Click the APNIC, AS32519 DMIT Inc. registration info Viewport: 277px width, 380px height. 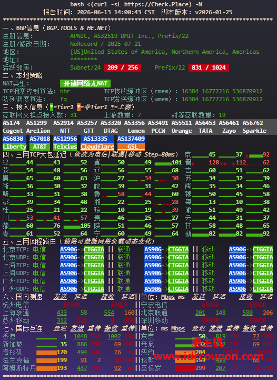130,36
